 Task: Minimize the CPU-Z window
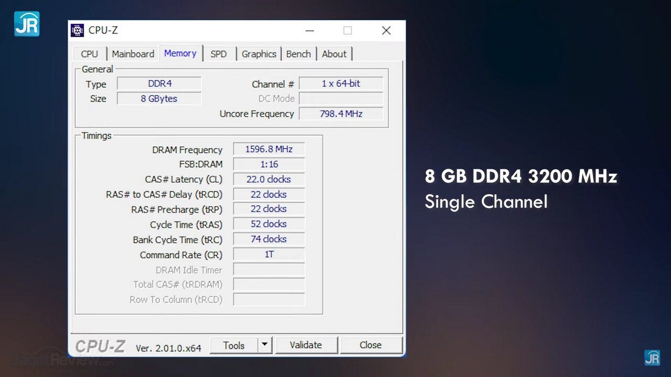coord(310,31)
